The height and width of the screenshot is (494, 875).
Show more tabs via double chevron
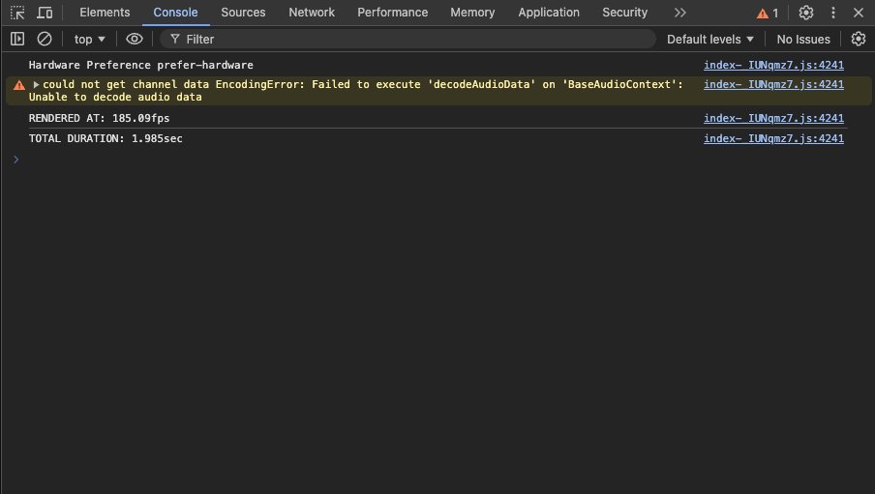[x=679, y=13]
